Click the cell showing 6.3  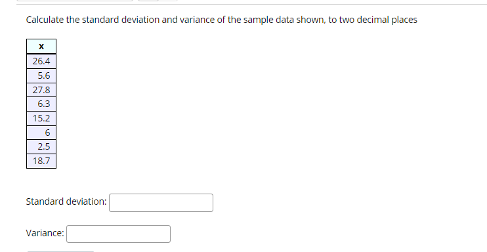tap(41, 104)
